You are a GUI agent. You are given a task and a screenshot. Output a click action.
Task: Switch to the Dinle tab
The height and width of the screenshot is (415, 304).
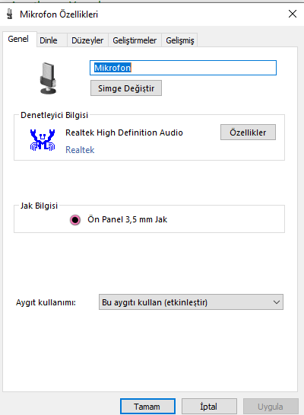(49, 40)
